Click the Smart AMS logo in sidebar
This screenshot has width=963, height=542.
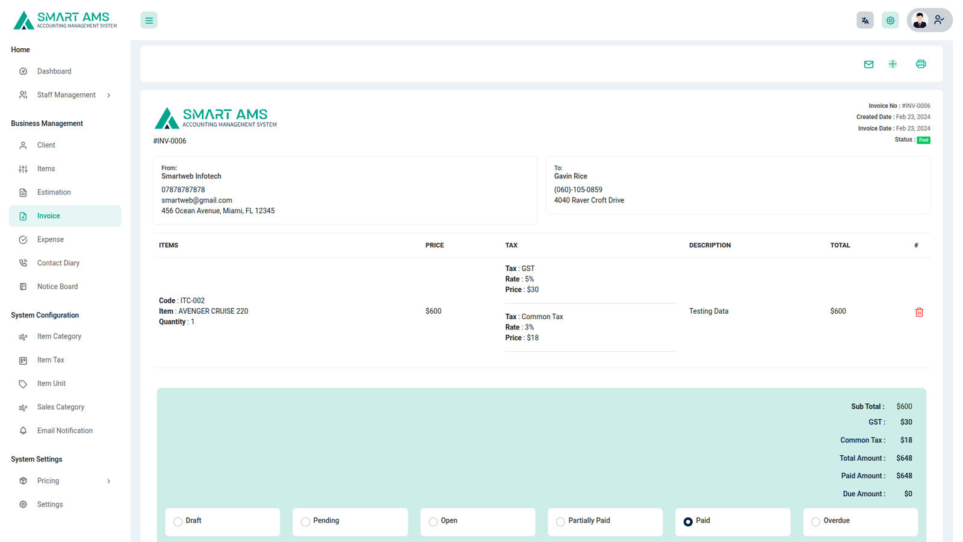[65, 20]
